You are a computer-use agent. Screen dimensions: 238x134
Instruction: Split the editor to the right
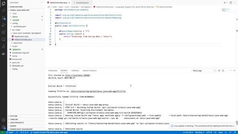(231, 3)
